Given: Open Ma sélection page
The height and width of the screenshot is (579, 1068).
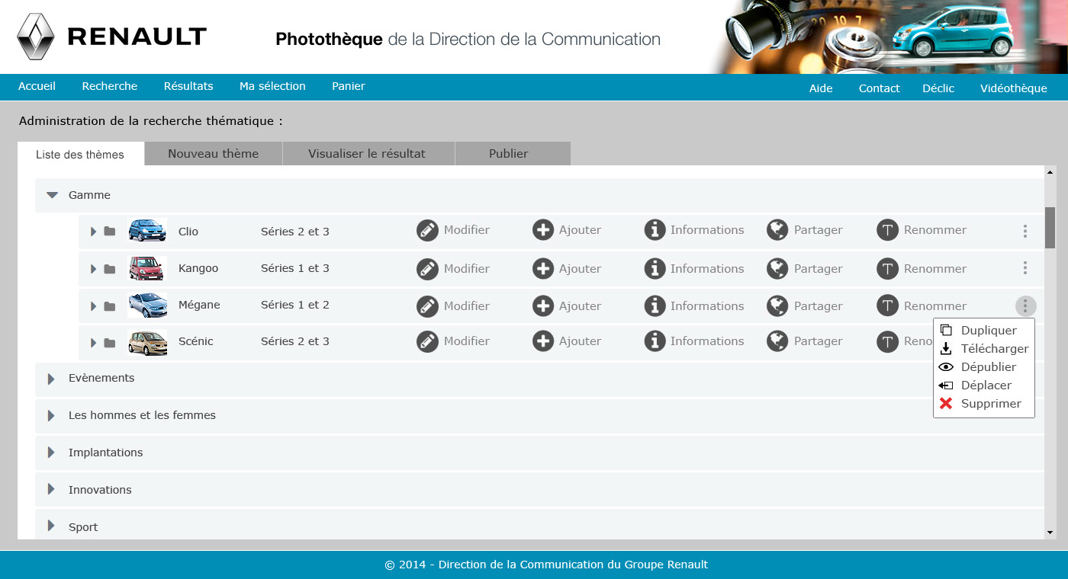Looking at the screenshot, I should tap(272, 86).
